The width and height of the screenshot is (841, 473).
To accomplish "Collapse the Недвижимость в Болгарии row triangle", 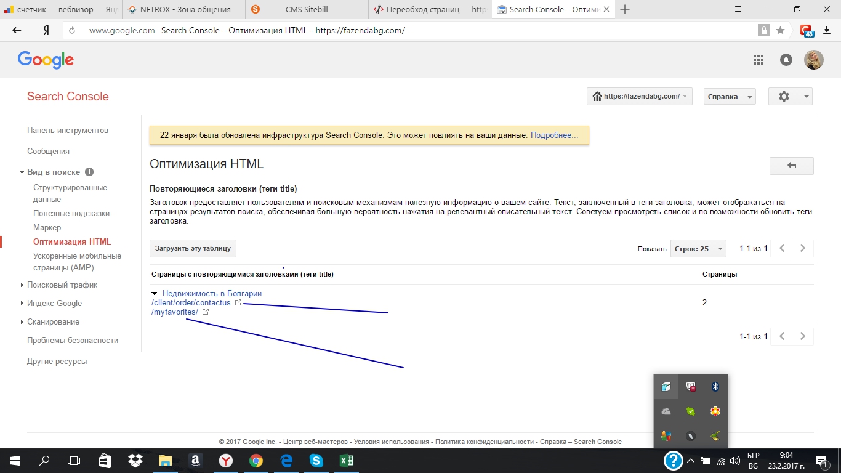I will (x=155, y=293).
